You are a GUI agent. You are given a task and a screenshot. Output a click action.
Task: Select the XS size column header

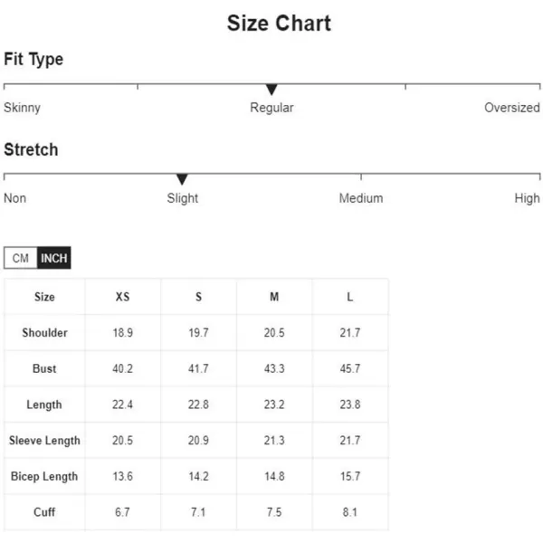(122, 297)
